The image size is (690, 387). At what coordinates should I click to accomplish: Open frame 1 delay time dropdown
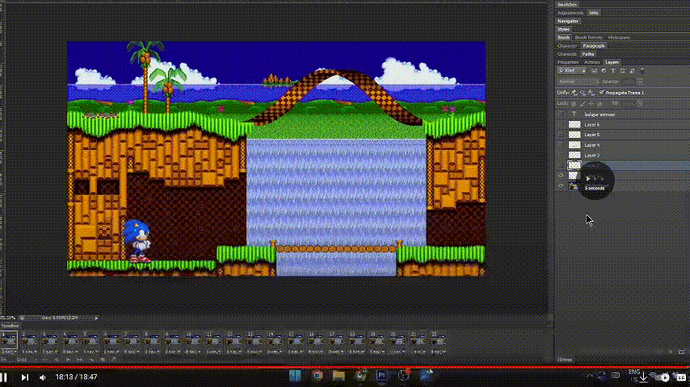(8, 352)
